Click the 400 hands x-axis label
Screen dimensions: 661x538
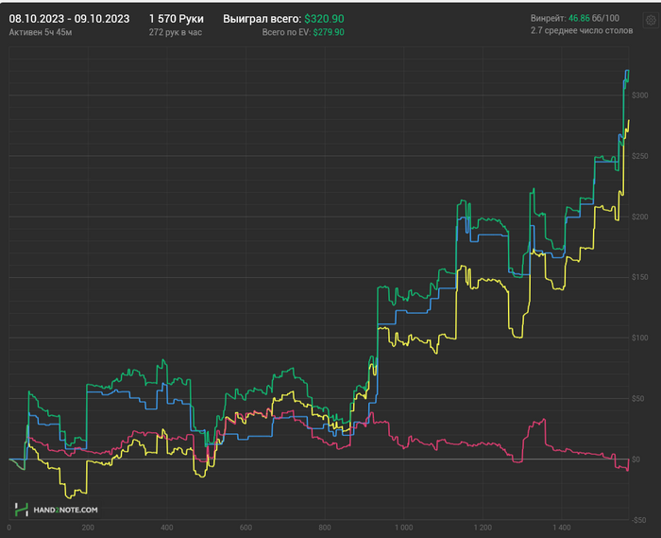click(167, 528)
